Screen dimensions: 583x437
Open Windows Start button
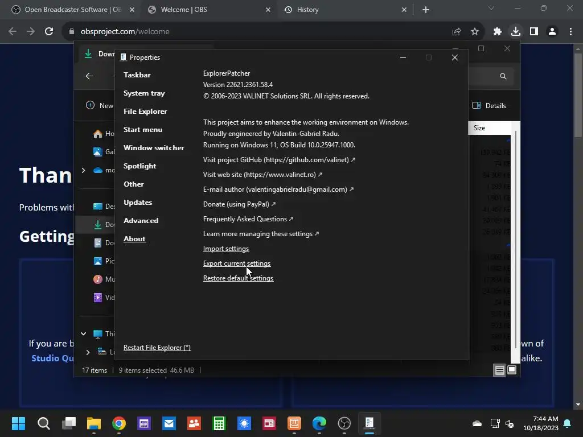(18, 423)
